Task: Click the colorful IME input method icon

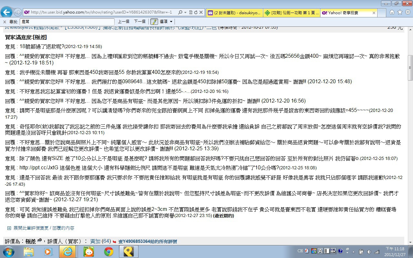Action: pos(314,251)
